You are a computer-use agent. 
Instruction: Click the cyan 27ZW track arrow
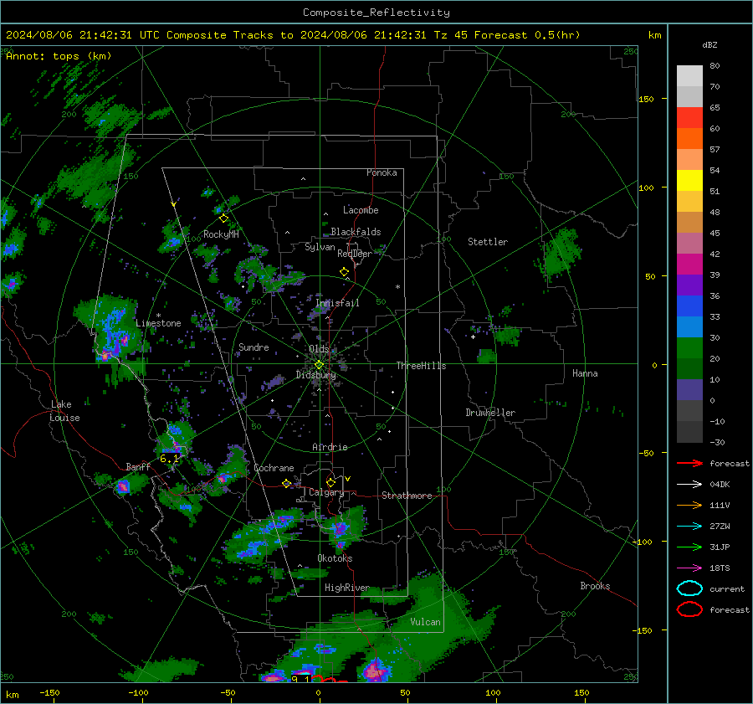point(689,527)
